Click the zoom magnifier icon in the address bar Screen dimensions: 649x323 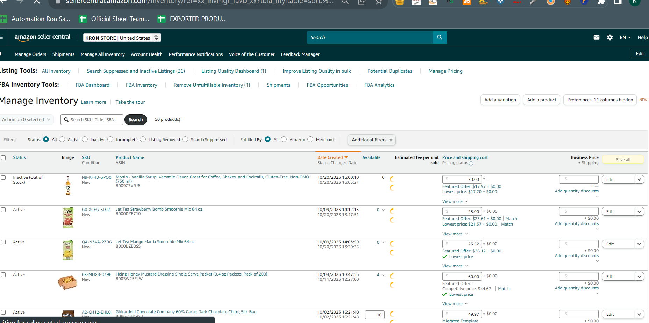tap(345, 2)
